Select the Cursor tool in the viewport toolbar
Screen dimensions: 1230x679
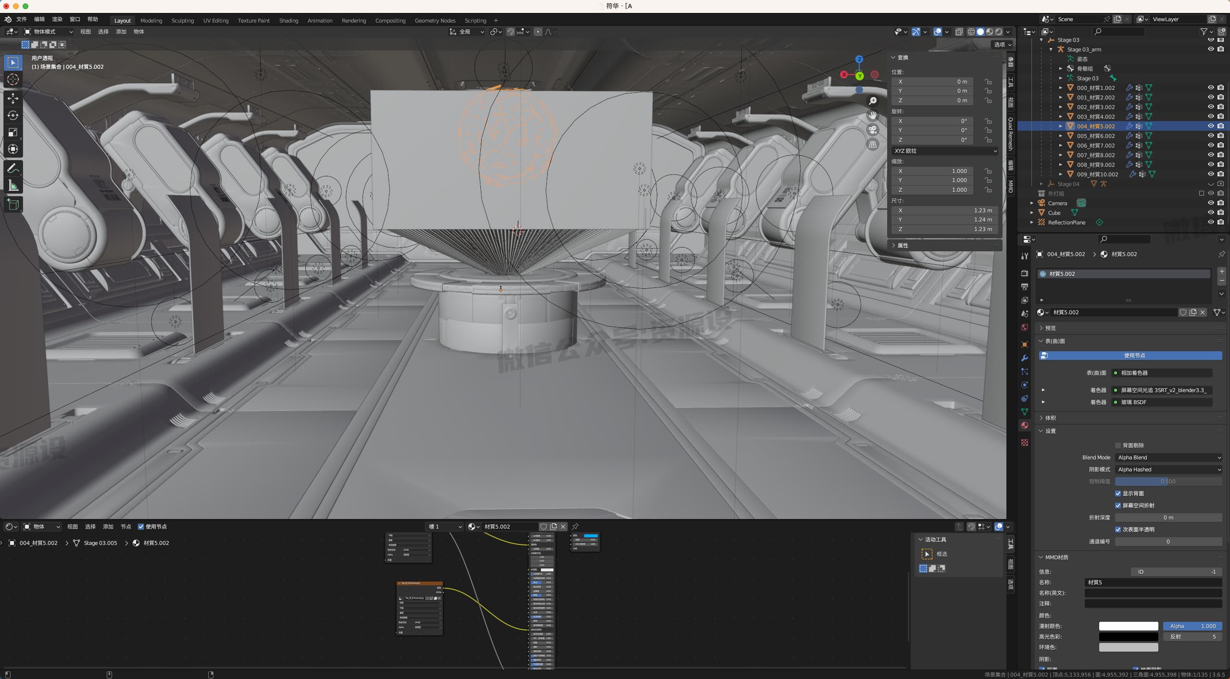coord(13,79)
